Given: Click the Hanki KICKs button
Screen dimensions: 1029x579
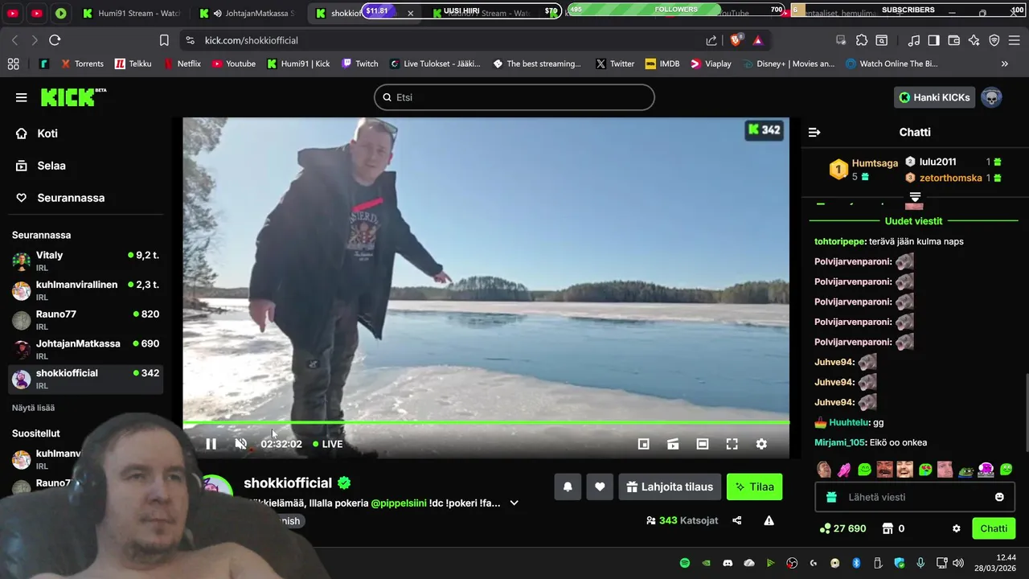Looking at the screenshot, I should coord(934,97).
